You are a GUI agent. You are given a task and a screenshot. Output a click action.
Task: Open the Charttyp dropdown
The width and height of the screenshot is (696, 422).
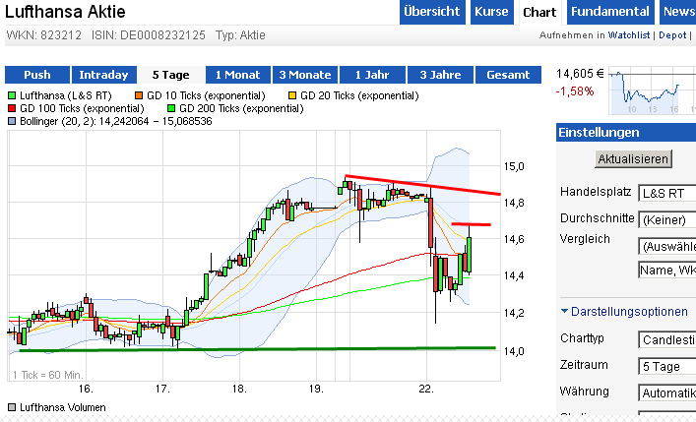[x=667, y=340]
